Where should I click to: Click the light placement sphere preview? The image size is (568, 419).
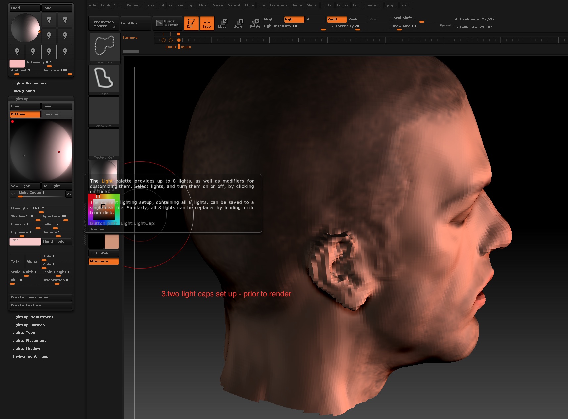tap(25, 28)
